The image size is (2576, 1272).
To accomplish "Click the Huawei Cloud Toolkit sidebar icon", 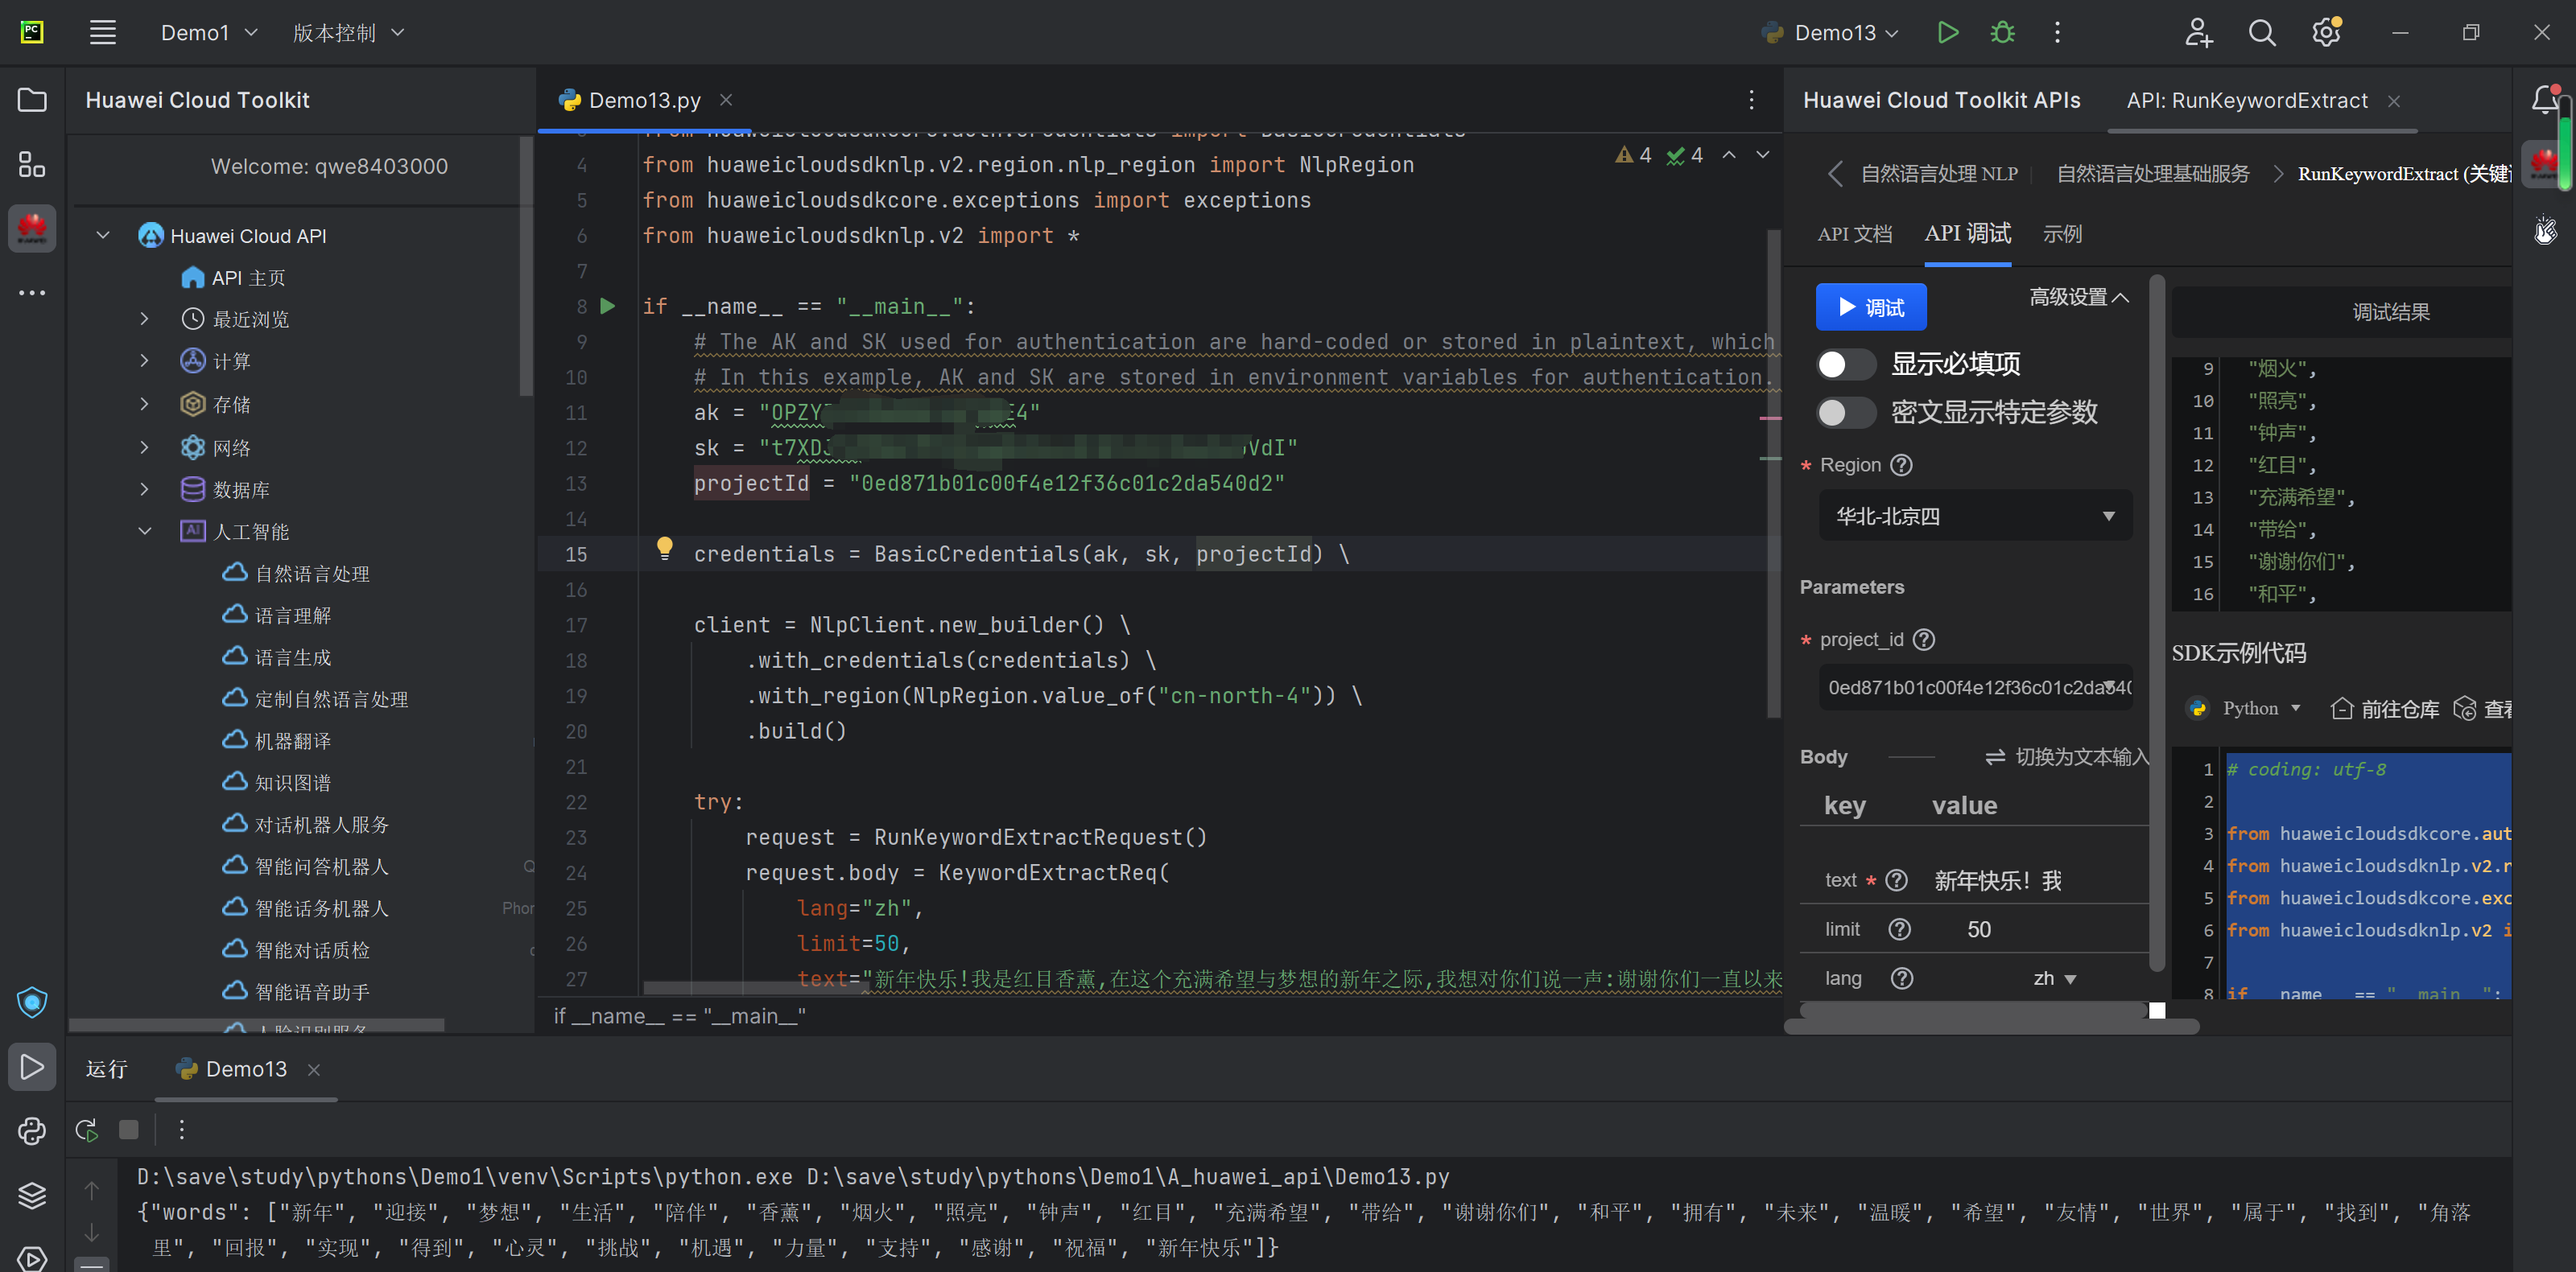I will tap(32, 228).
